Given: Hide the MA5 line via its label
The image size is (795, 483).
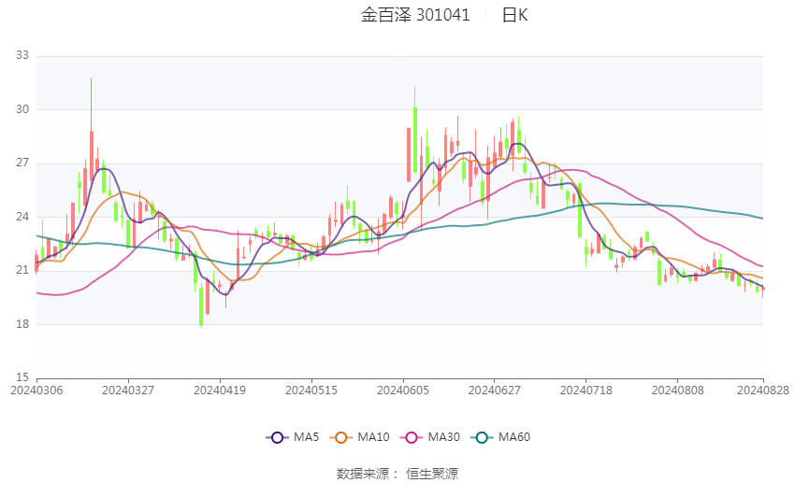Looking at the screenshot, I should coord(306,437).
